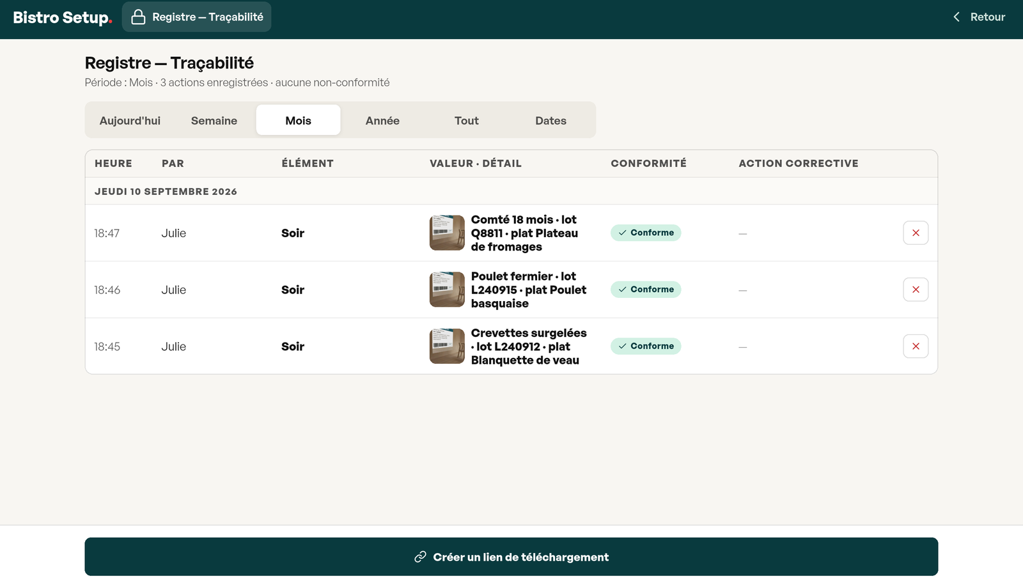Delete the Comté 18 mois record
The height and width of the screenshot is (583, 1023).
(916, 233)
